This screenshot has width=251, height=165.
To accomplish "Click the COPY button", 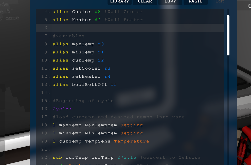I will point(170,2).
